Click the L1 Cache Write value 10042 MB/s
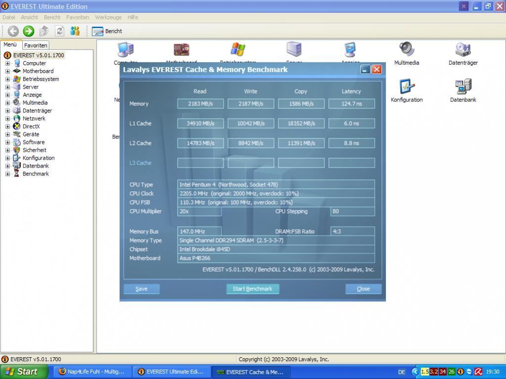Viewport: 506px width, 379px height. pos(251,124)
